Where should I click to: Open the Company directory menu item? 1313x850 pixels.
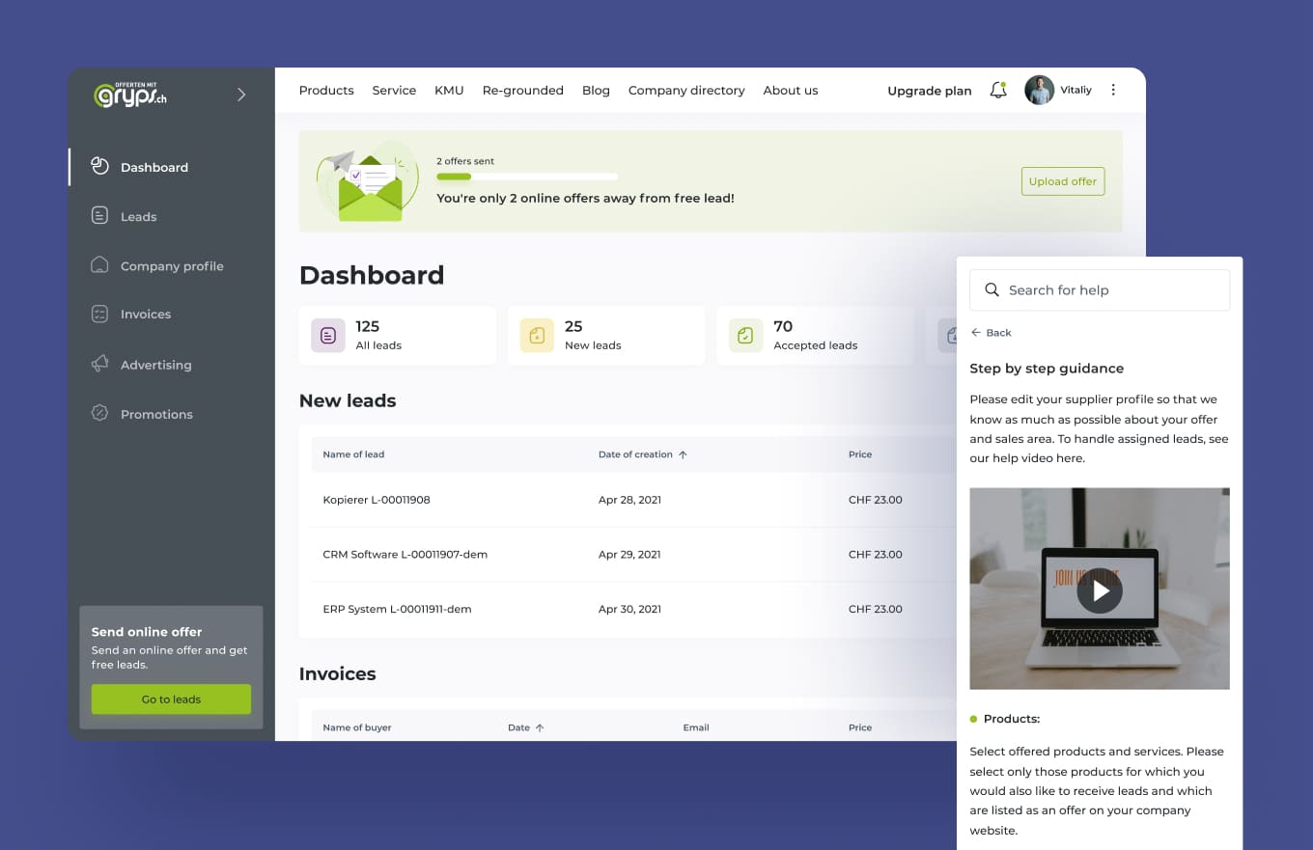(686, 91)
